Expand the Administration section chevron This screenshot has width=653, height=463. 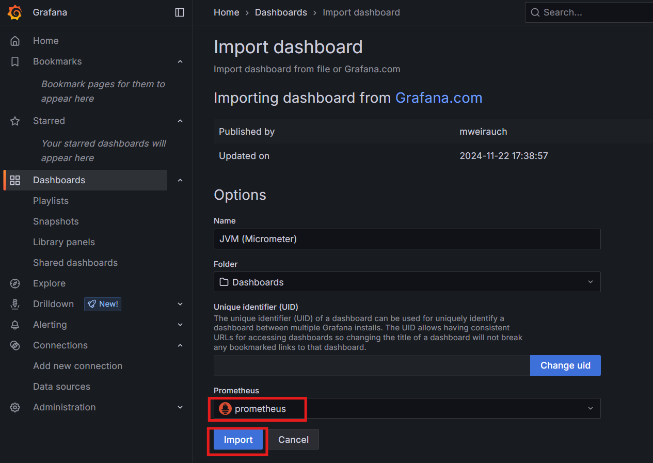coord(180,407)
